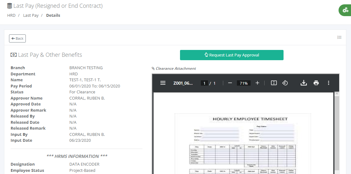
Task: Zoom out the PDF with minus icon
Action: (230, 83)
